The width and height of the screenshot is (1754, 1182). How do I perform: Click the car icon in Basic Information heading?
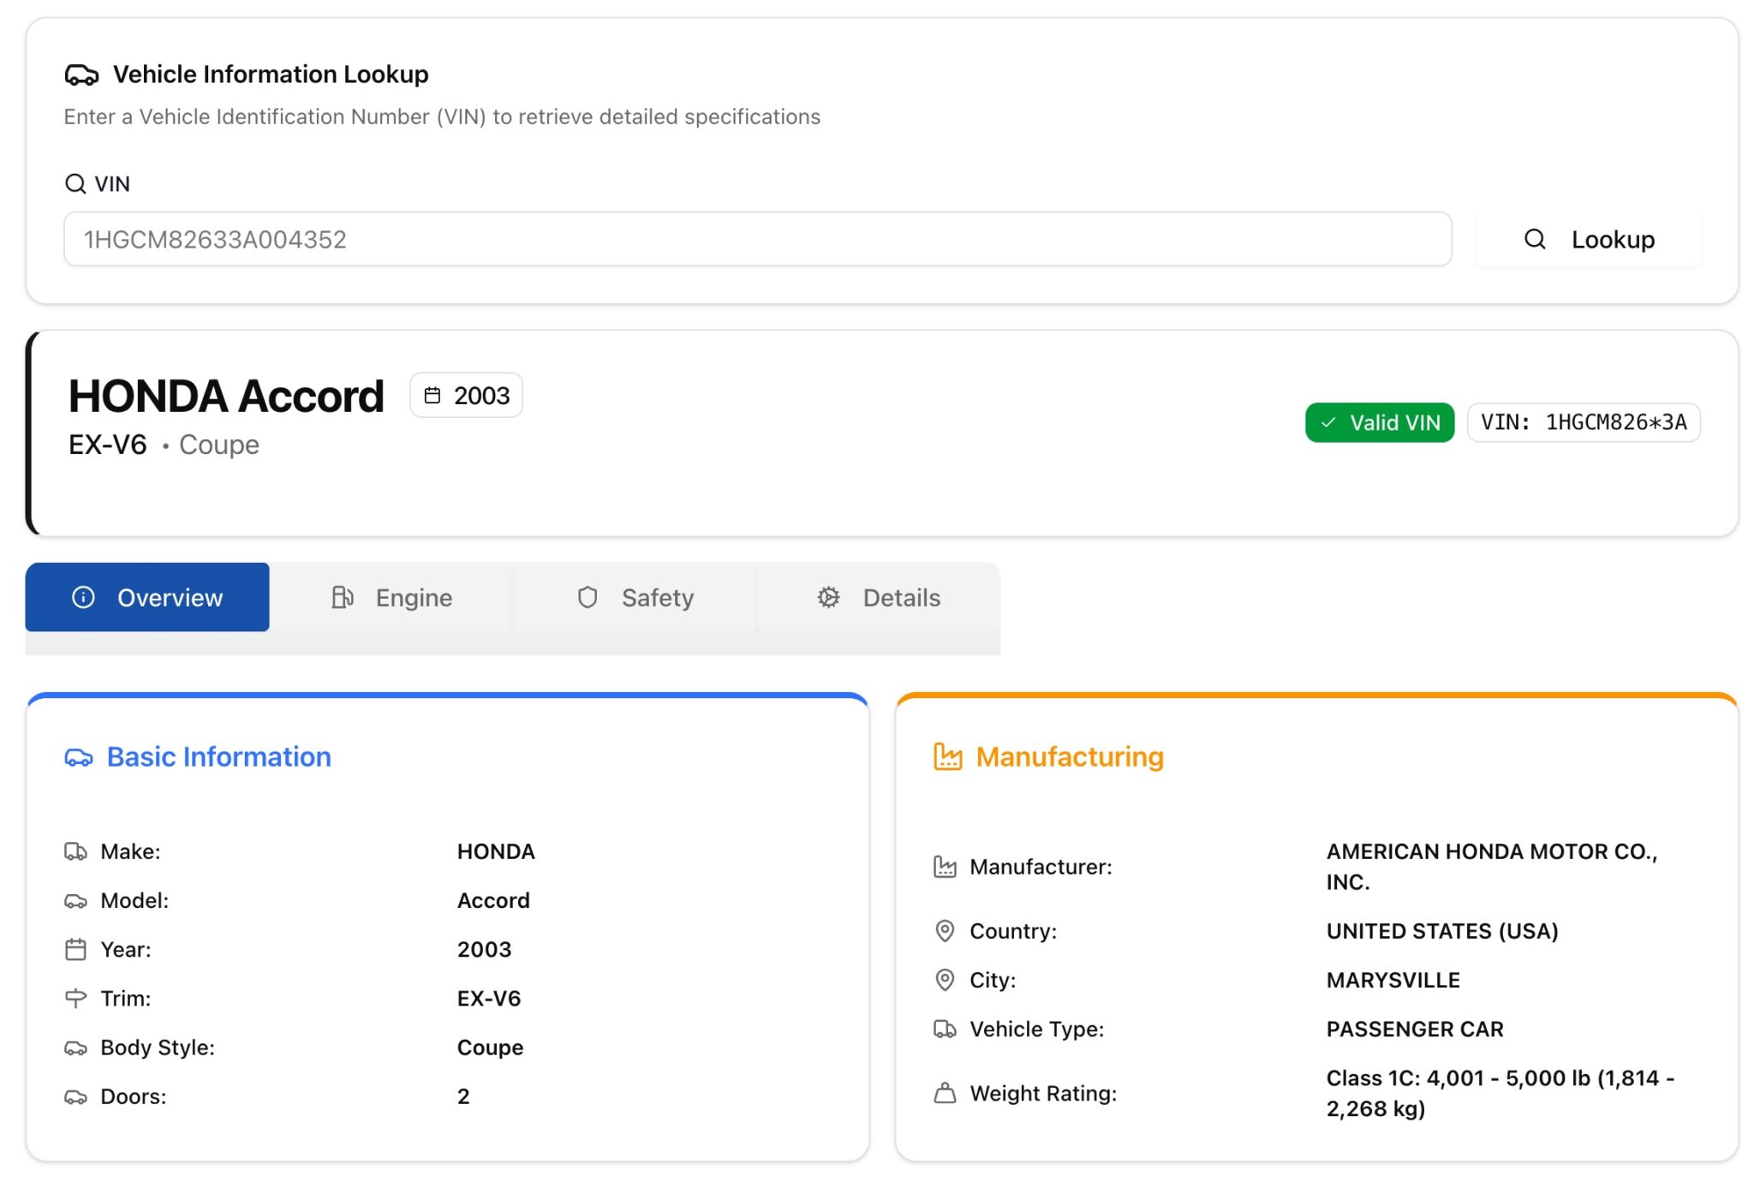tap(79, 758)
